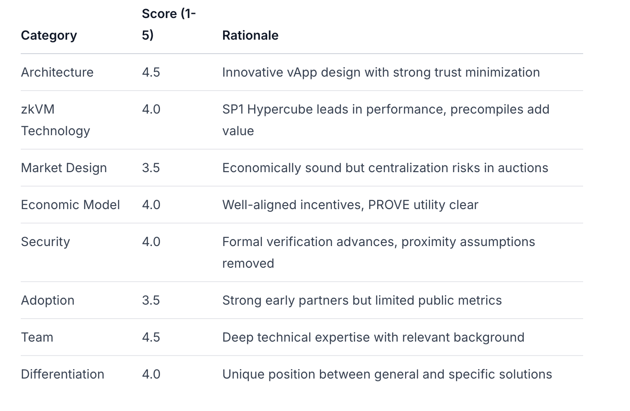Click the Rationale column header
The image size is (630, 411).
tap(250, 35)
